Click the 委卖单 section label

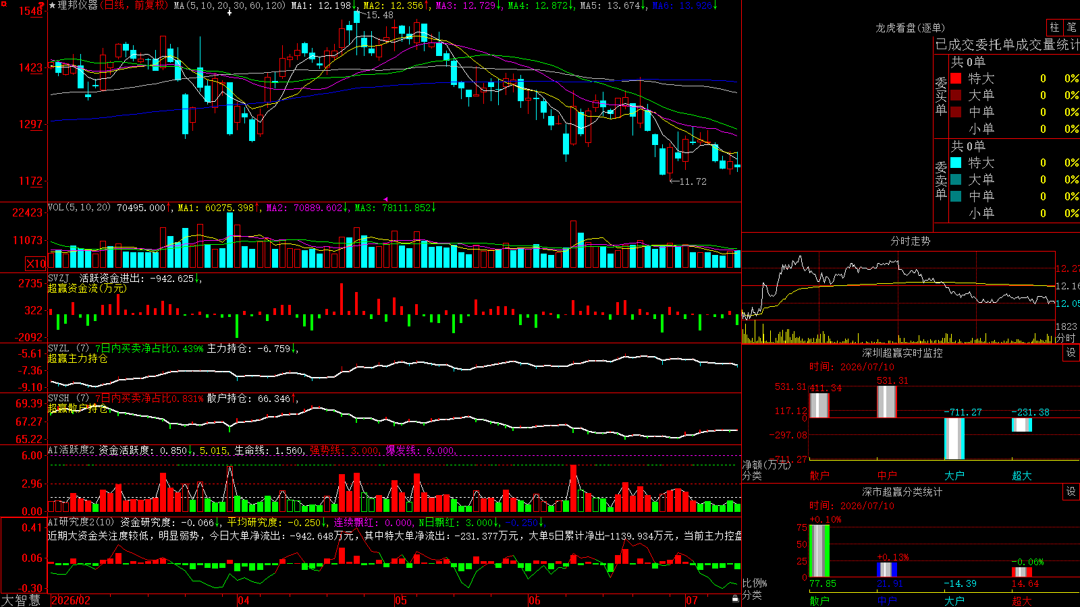(x=941, y=180)
